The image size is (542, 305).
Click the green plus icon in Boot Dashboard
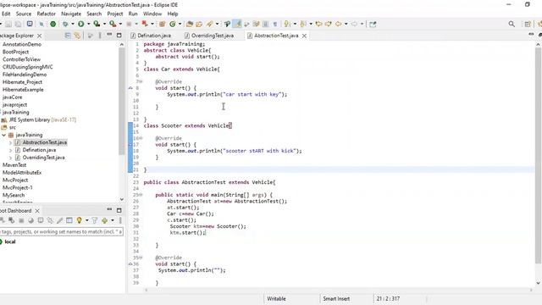coord(104,220)
